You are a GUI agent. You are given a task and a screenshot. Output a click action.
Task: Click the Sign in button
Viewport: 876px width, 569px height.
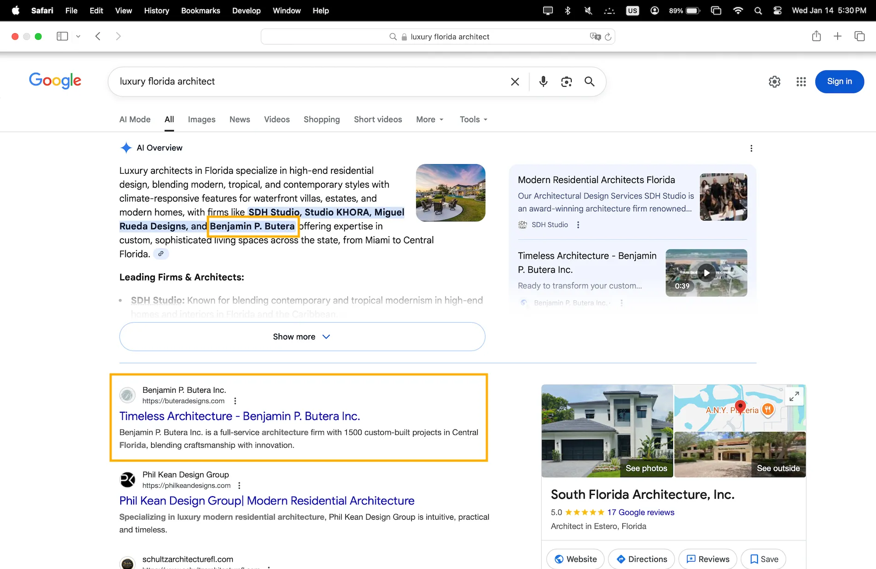[x=839, y=82]
